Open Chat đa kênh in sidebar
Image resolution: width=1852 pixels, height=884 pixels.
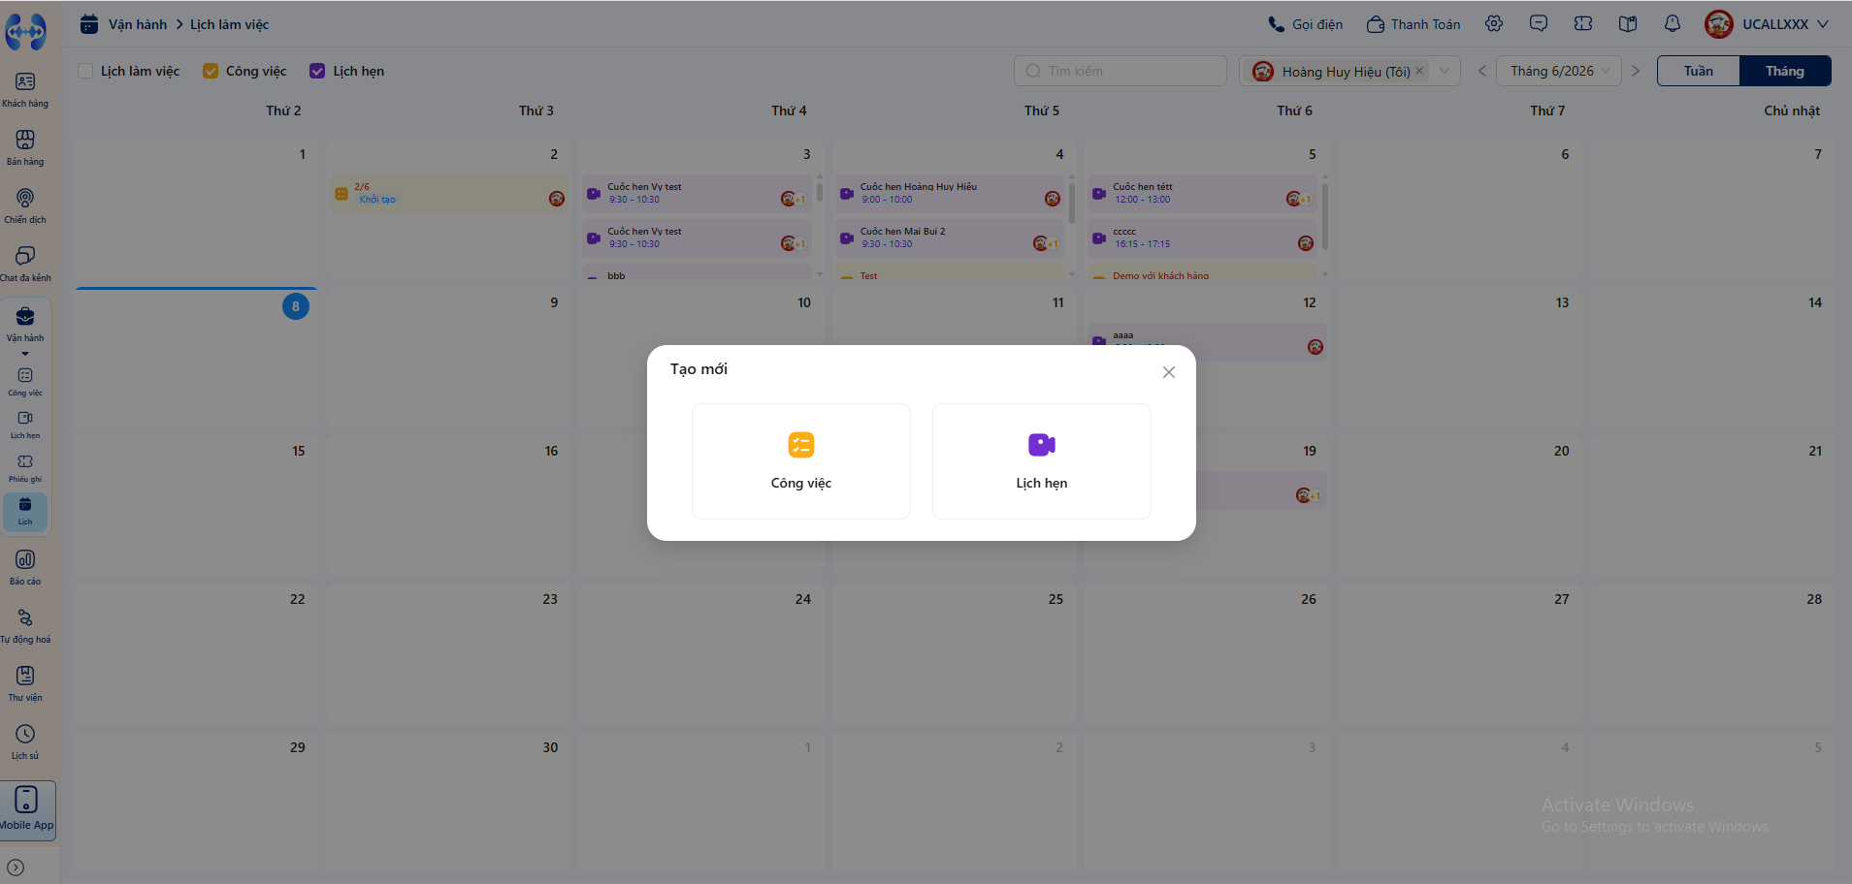(x=25, y=265)
